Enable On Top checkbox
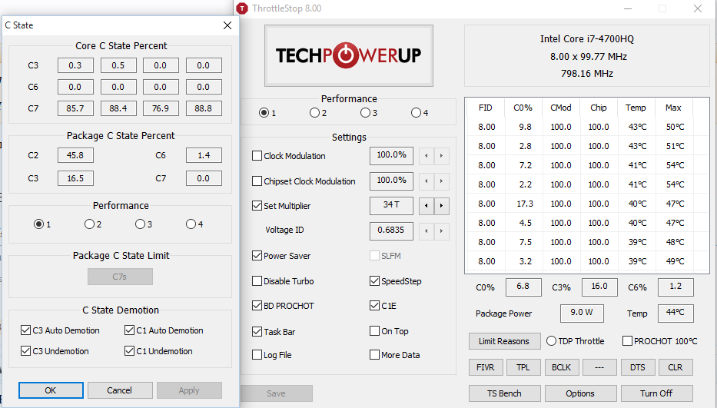Image resolution: width=717 pixels, height=408 pixels. [x=374, y=330]
